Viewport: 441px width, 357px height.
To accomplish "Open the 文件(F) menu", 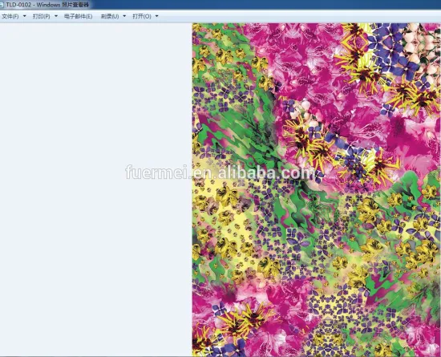I will (x=10, y=16).
